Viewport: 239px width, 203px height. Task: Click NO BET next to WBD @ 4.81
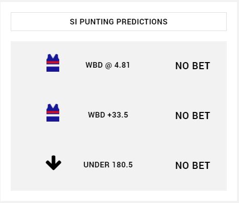pyautogui.click(x=193, y=66)
